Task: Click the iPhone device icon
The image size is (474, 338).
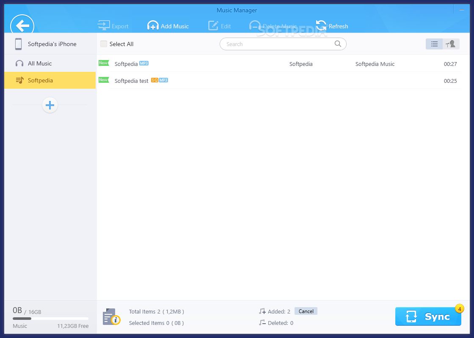Action: [x=19, y=44]
